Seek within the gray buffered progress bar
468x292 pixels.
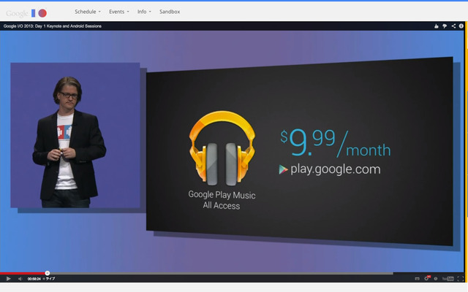click(x=221, y=273)
